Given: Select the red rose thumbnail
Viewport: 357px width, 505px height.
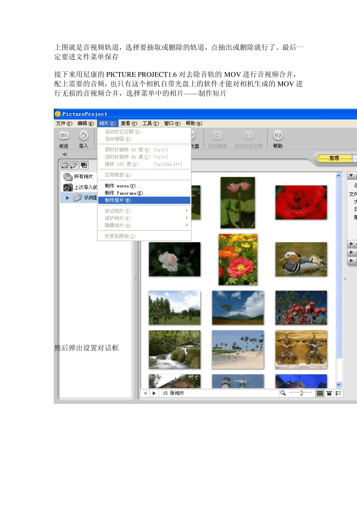Looking at the screenshot, I should [x=301, y=203].
